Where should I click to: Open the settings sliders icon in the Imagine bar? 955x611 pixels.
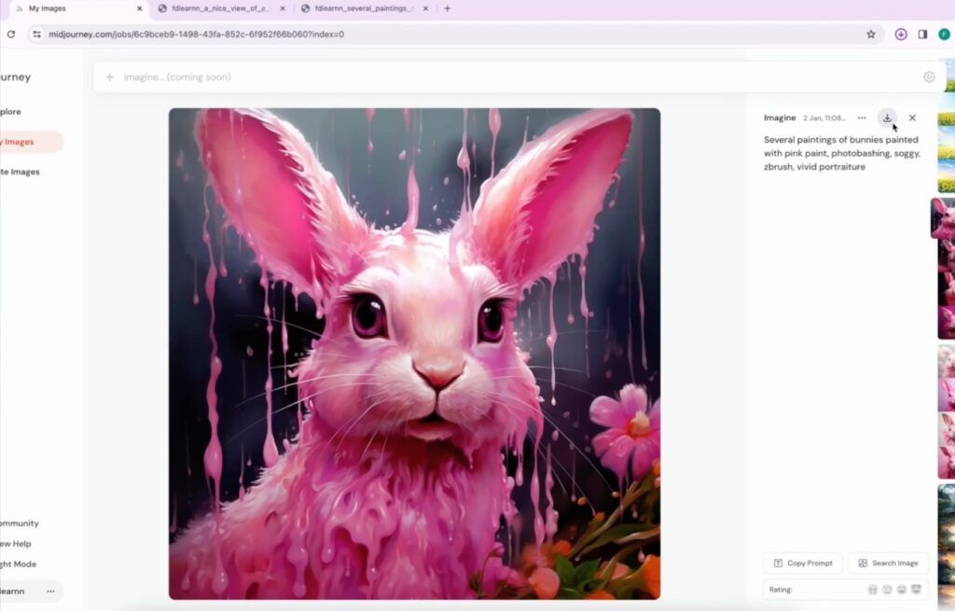click(x=929, y=76)
